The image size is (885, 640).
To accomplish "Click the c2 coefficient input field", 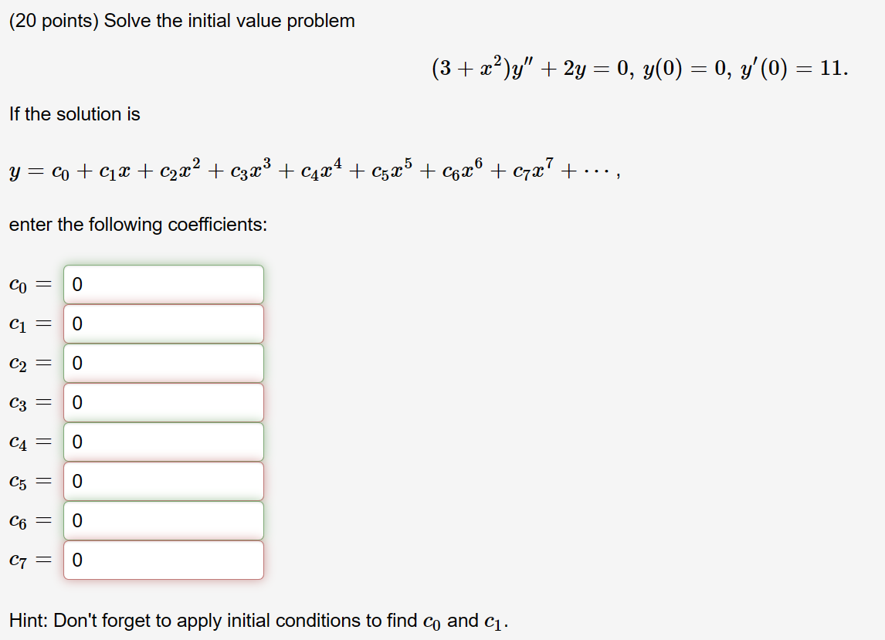I will tap(162, 362).
